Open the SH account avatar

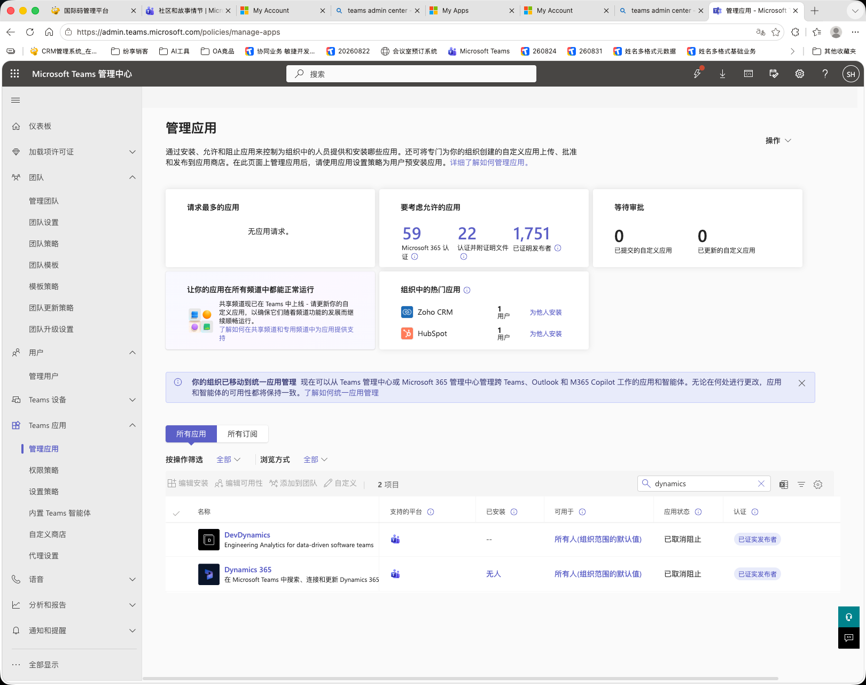pos(851,74)
